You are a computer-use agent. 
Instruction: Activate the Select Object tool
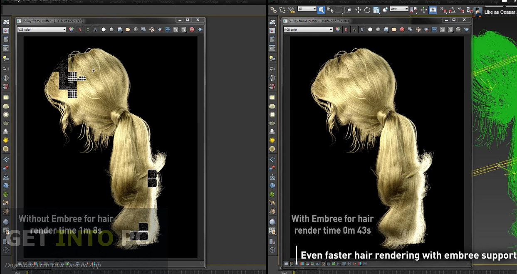321,10
